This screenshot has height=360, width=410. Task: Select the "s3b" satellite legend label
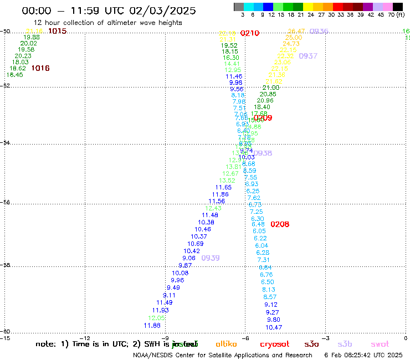(345, 344)
